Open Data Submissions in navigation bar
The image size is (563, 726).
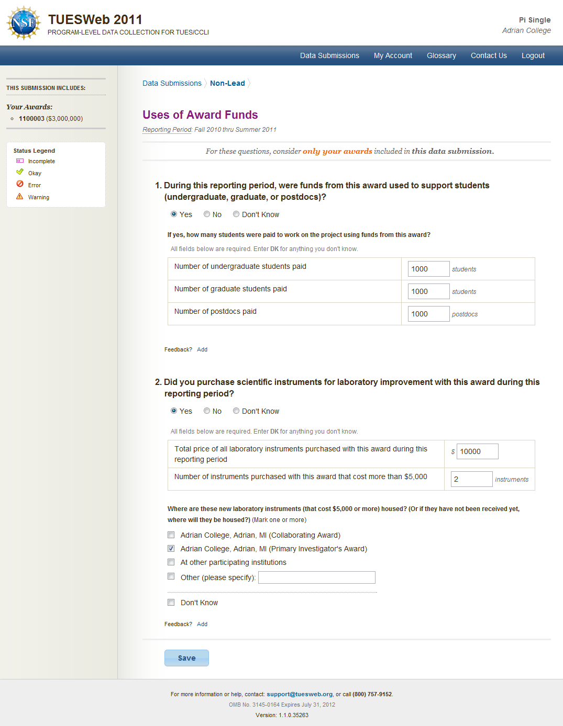(x=329, y=55)
